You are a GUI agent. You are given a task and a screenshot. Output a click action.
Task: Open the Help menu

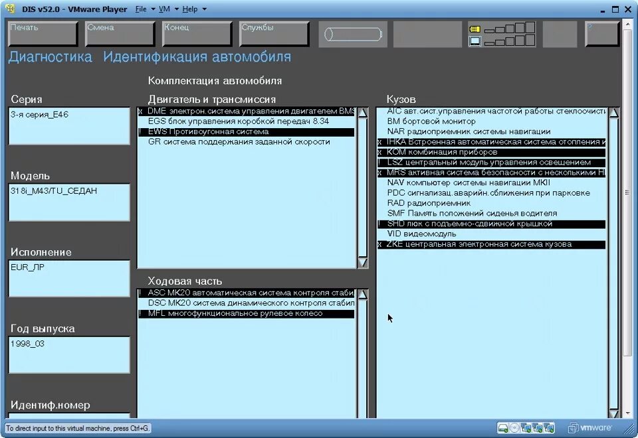(x=189, y=9)
